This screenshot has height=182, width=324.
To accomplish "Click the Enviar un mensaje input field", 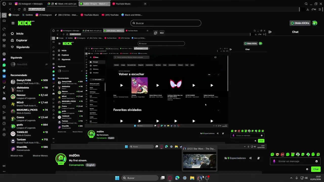I will (x=295, y=161).
